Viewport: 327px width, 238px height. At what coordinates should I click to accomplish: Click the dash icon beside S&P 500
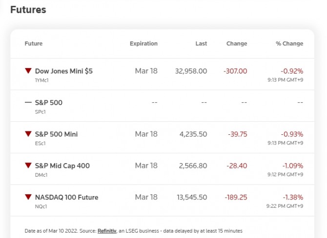[28, 103]
